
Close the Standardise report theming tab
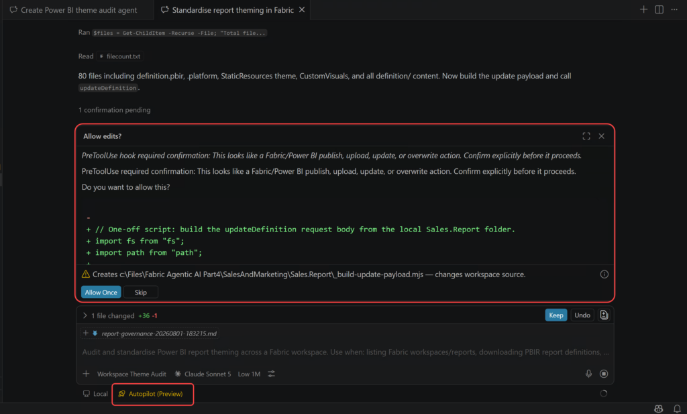tap(302, 9)
